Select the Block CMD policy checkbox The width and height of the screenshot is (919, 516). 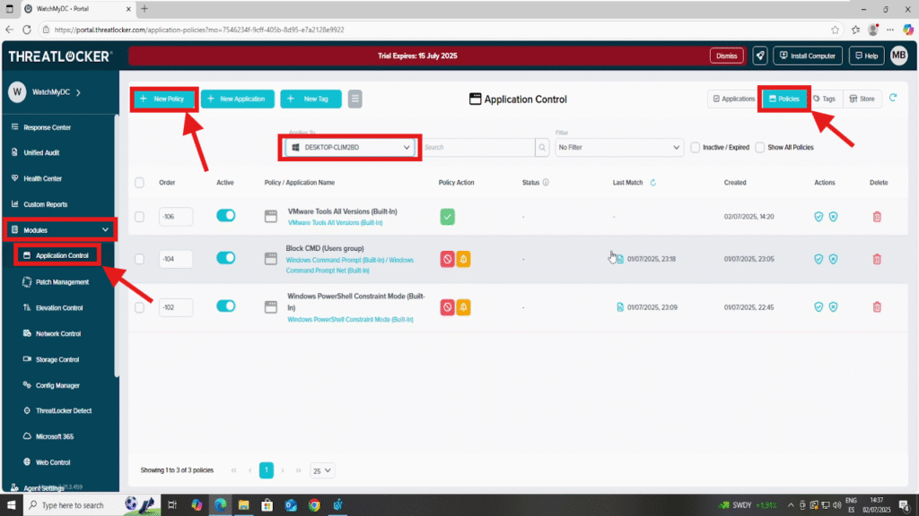click(x=139, y=259)
